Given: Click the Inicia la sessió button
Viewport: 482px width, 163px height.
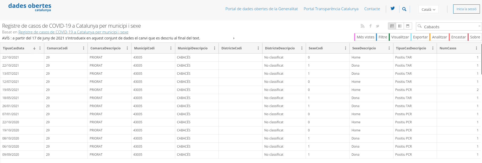Looking at the screenshot, I should (466, 9).
